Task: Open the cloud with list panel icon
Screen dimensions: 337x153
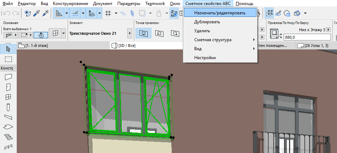Action: pyautogui.click(x=287, y=13)
